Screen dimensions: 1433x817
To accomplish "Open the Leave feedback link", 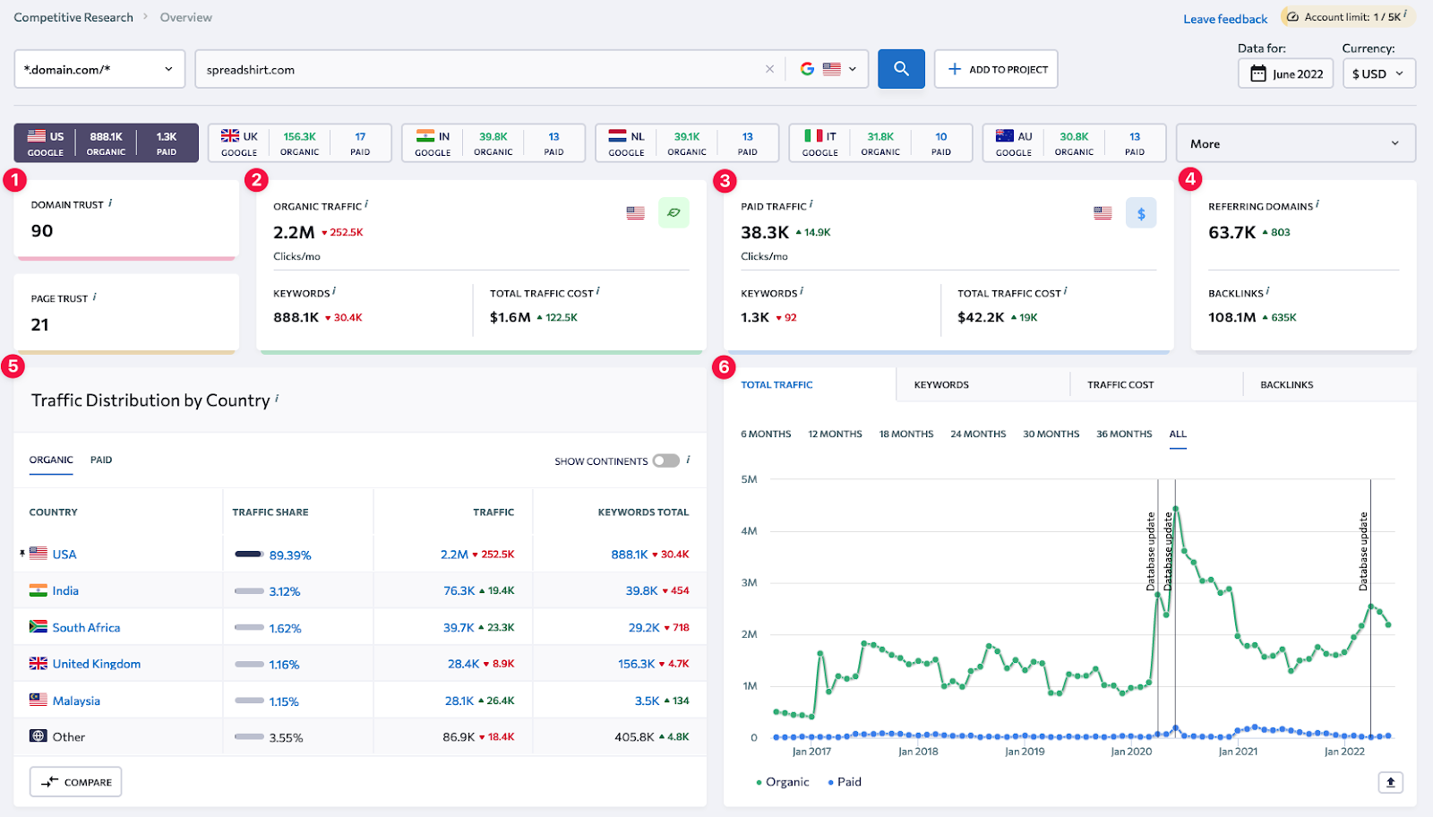I will (x=1225, y=19).
